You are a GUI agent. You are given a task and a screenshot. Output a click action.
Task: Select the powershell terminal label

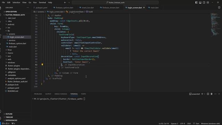coord(195,94)
